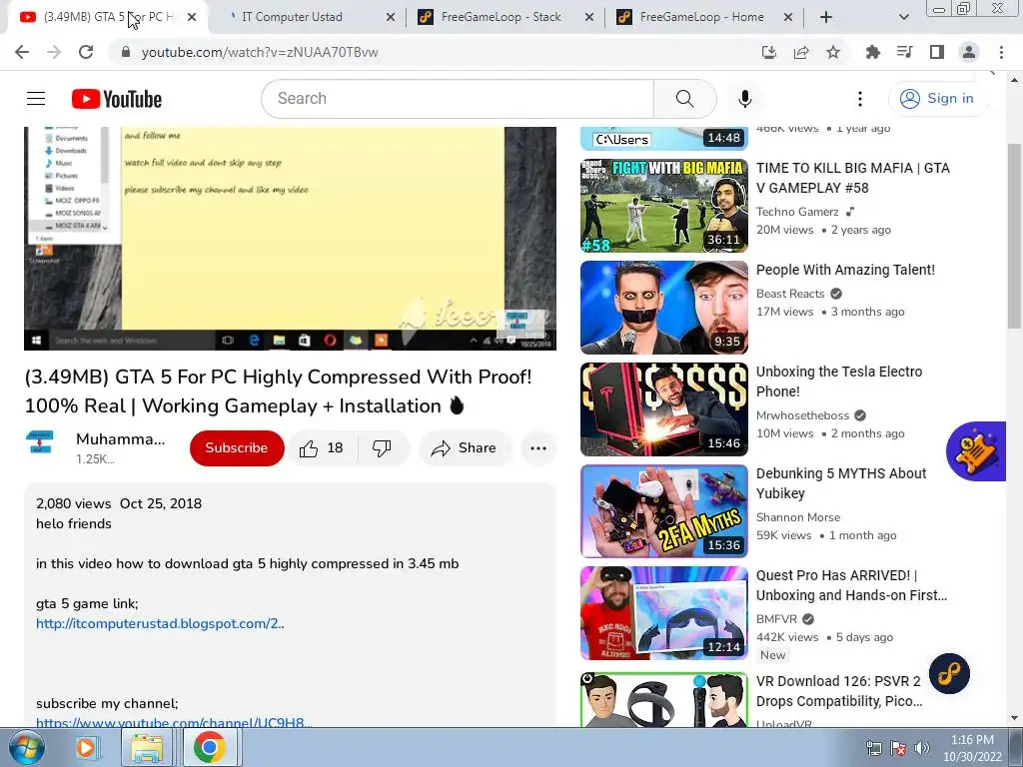Switch to FreeGameLoop - Home tab

tap(700, 17)
